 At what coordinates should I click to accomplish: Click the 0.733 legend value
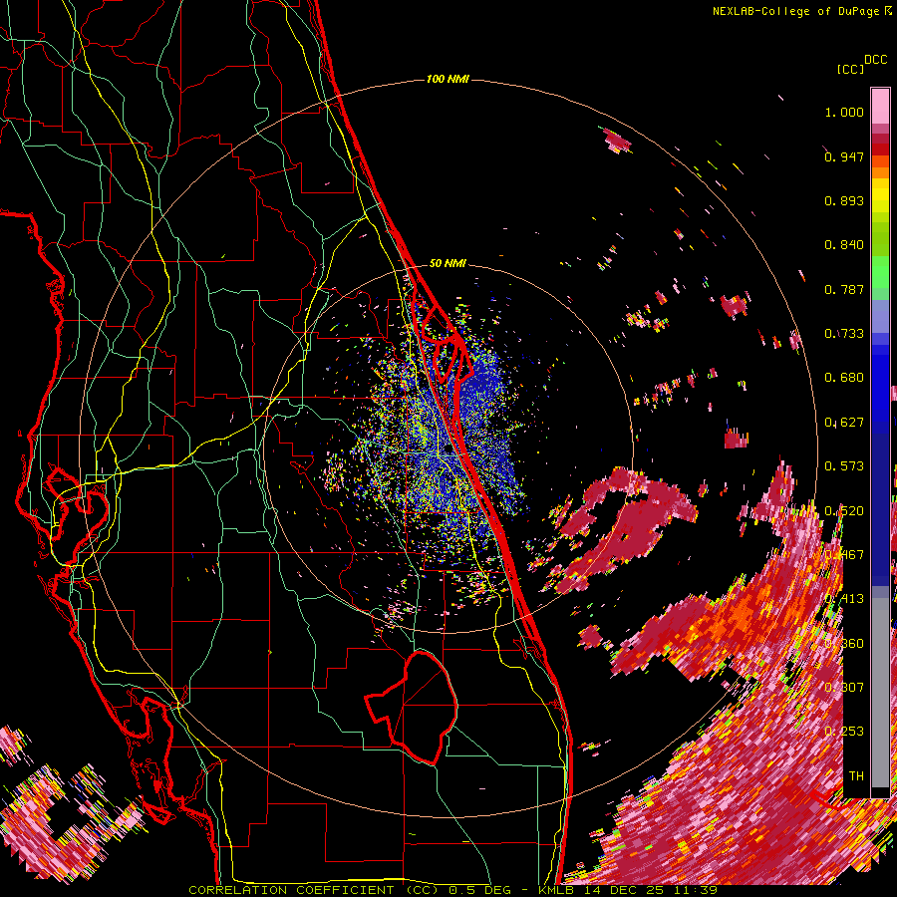pyautogui.click(x=844, y=334)
